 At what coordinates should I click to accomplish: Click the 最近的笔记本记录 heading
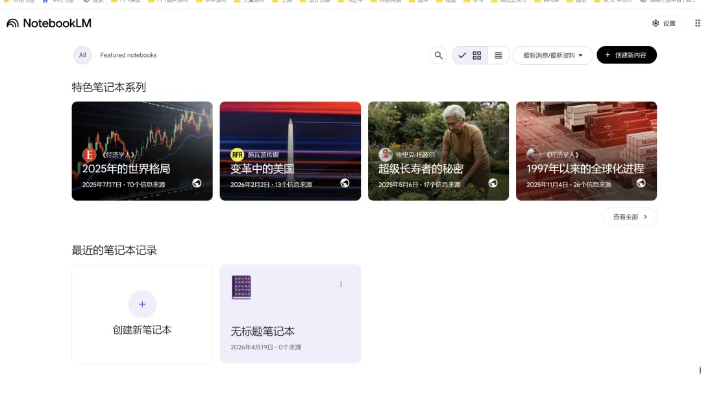114,250
